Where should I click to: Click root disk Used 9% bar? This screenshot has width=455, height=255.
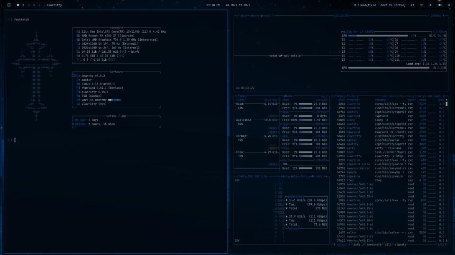(305, 104)
